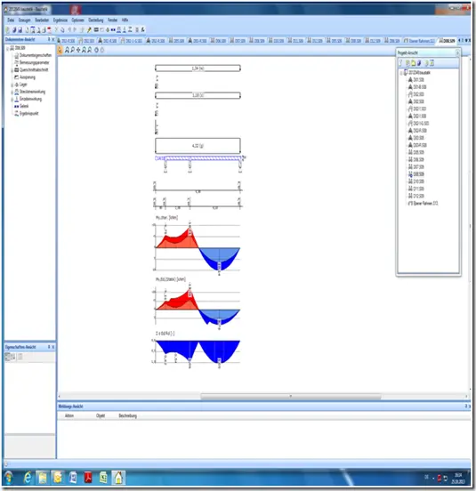Select the orange pointer tool icon
The width and height of the screenshot is (476, 491).
[x=60, y=50]
